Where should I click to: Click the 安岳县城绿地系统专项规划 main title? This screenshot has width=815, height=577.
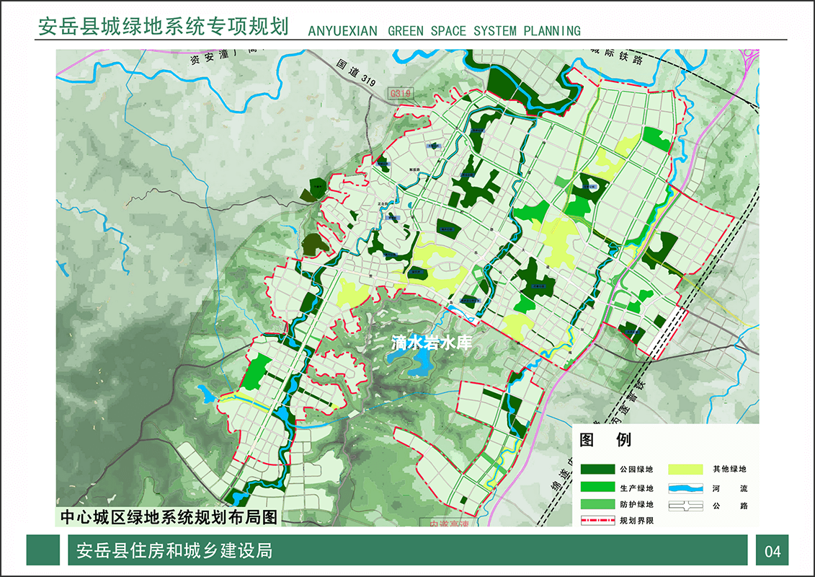164,27
